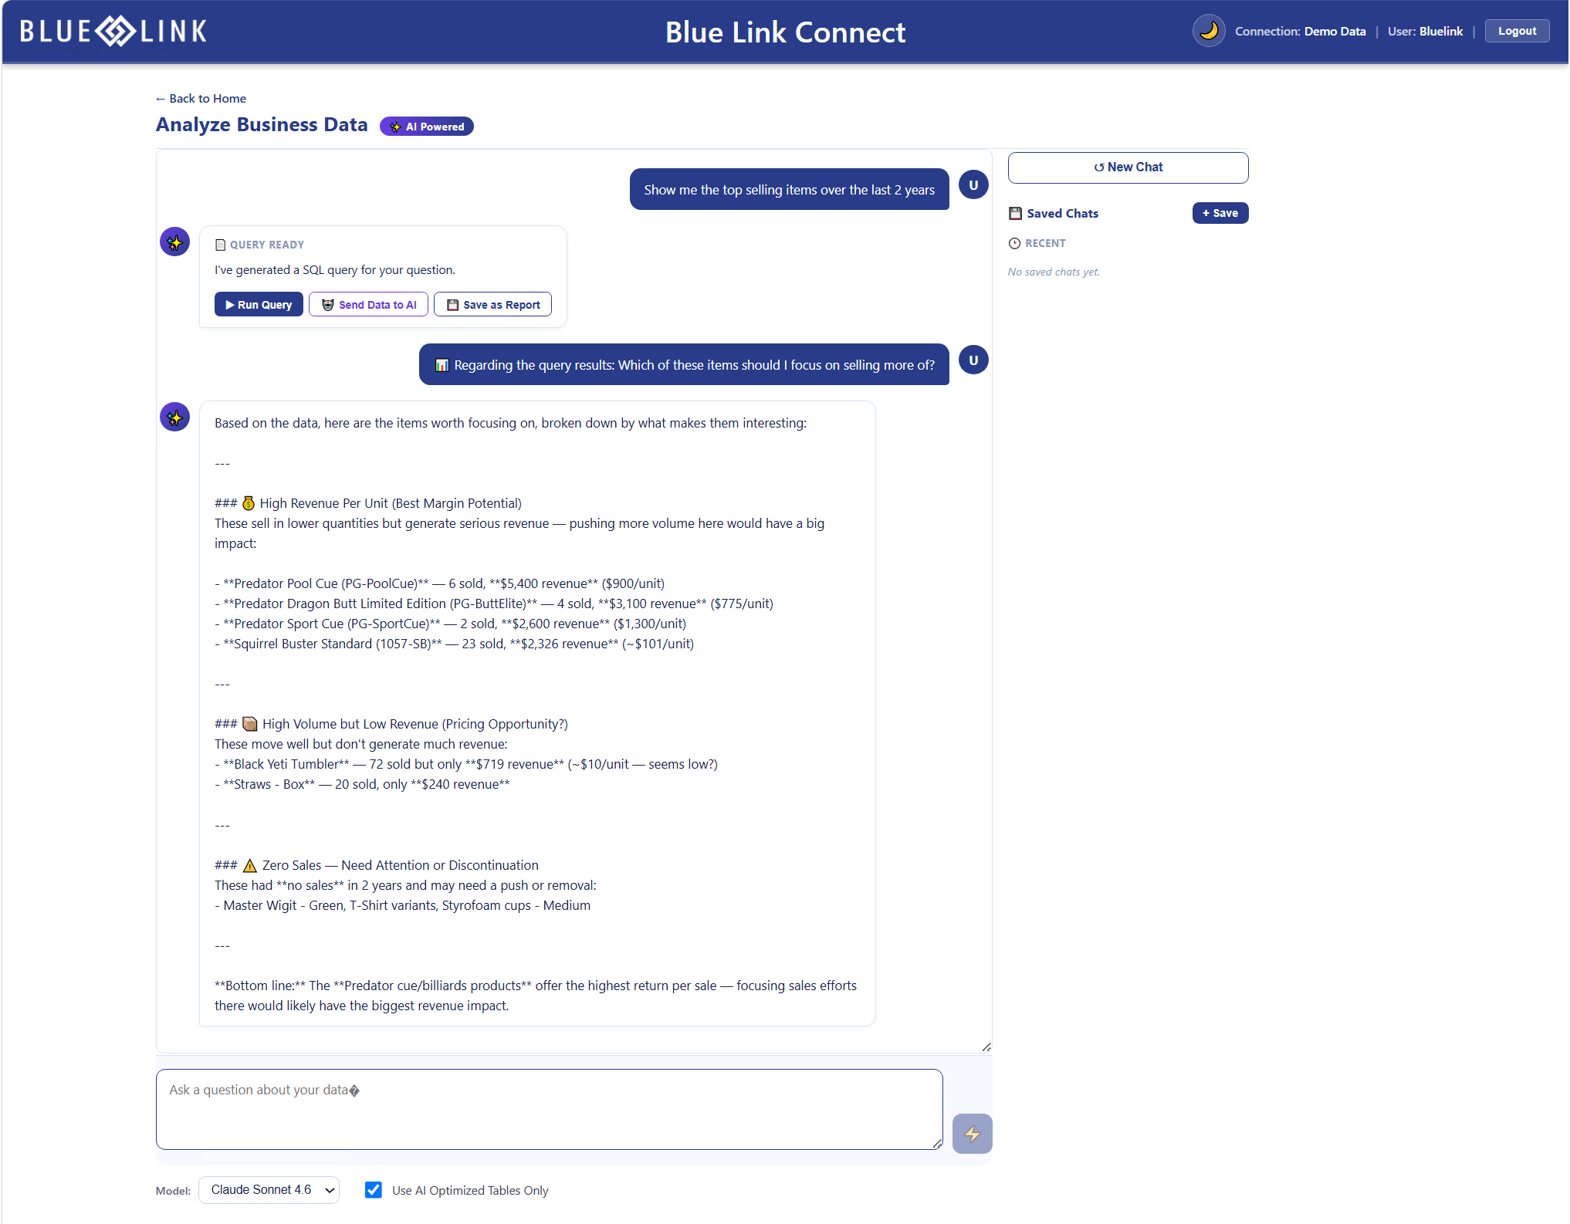The width and height of the screenshot is (1570, 1224).
Task: Click the Analyze Business Data heading
Action: click(x=262, y=125)
